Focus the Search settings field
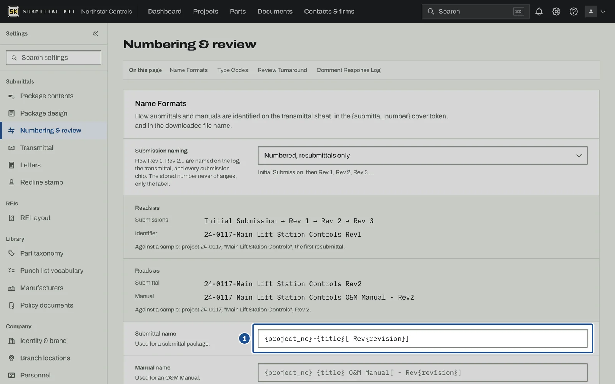 (53, 58)
